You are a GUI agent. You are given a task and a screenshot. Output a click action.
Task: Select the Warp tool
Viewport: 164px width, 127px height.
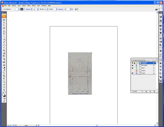(x=4, y=53)
